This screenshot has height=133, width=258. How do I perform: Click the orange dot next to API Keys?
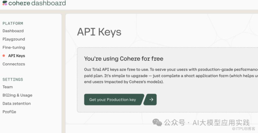coord(4,56)
